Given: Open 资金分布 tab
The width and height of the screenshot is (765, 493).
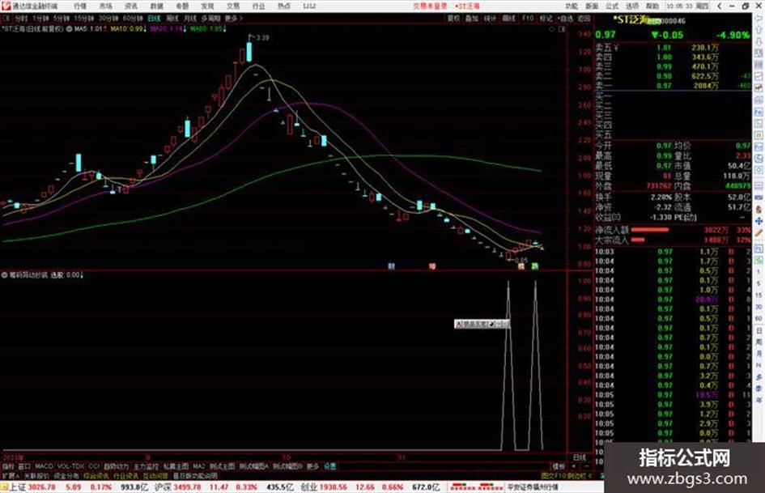Looking at the screenshot, I should (66, 475).
